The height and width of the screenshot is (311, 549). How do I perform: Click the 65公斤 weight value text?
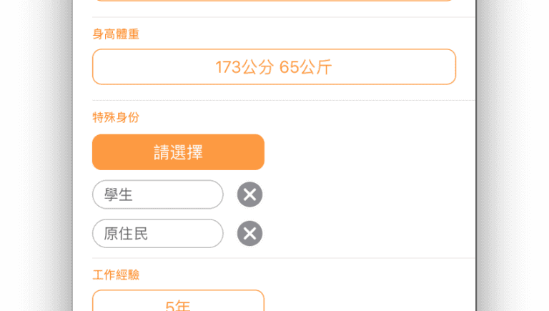pyautogui.click(x=305, y=67)
